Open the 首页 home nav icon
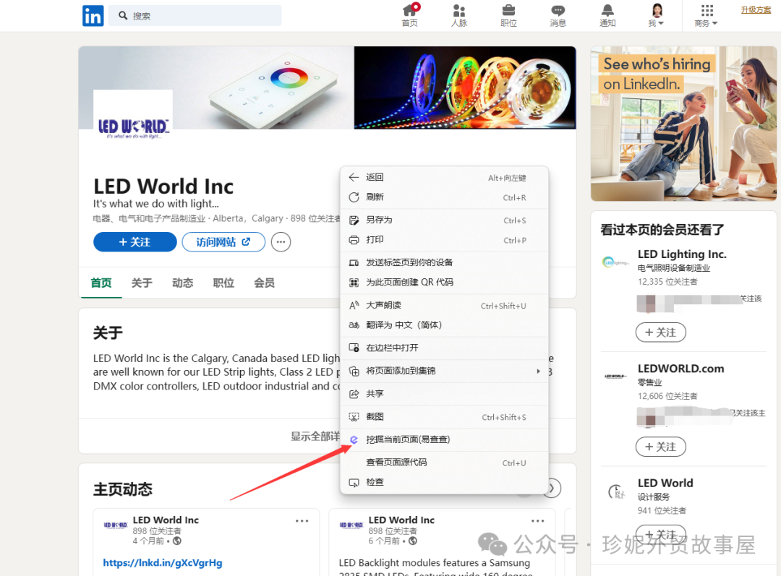Screen dimensions: 781x576 [410, 15]
